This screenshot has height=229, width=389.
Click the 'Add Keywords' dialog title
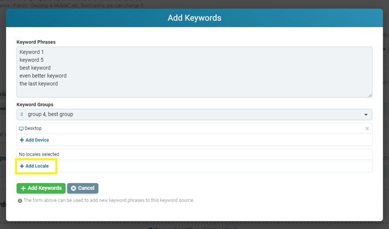coord(194,18)
